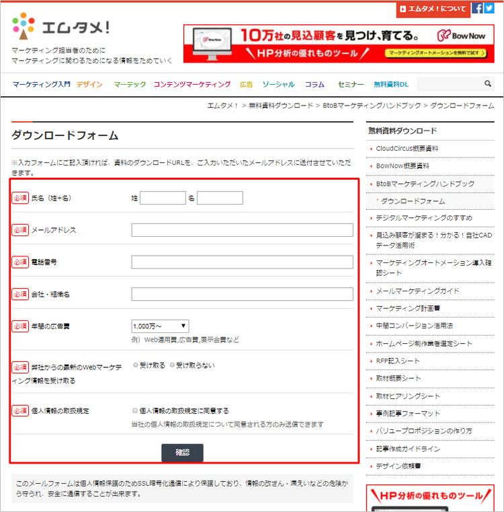504x512 pixels.
Task: Check 個人情報の取扱規定に同意する checkbox
Action: point(136,410)
